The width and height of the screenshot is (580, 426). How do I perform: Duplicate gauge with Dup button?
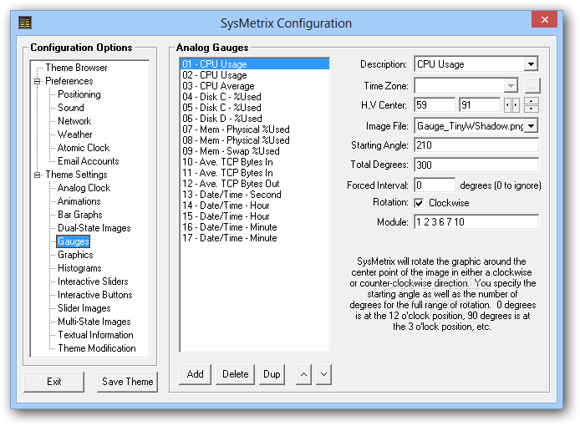pyautogui.click(x=272, y=374)
